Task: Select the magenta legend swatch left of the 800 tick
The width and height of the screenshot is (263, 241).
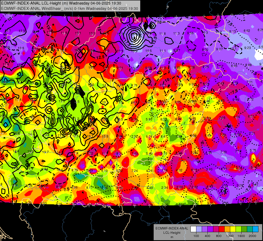Action: point(216,229)
